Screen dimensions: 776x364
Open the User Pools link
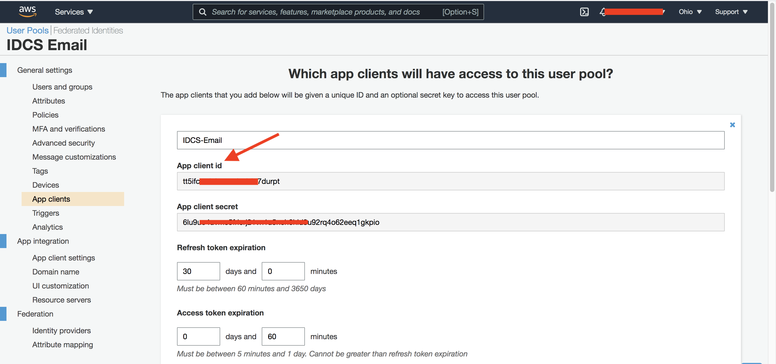coord(28,30)
